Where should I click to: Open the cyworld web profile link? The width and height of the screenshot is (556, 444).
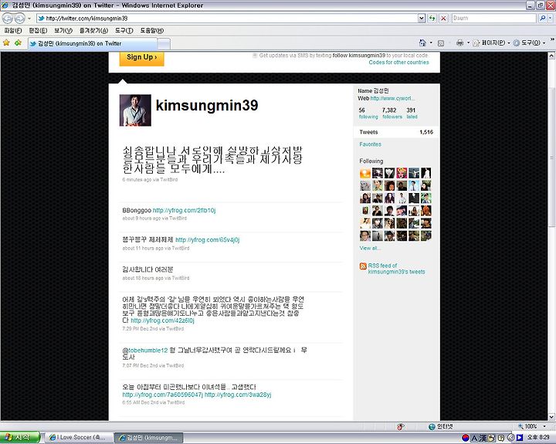pyautogui.click(x=392, y=98)
